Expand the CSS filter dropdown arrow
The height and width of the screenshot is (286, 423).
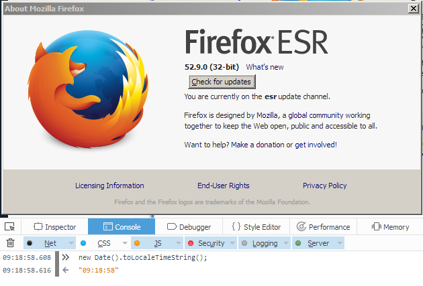(125, 243)
